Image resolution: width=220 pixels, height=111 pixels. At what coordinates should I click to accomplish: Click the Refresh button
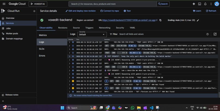tap(211, 11)
